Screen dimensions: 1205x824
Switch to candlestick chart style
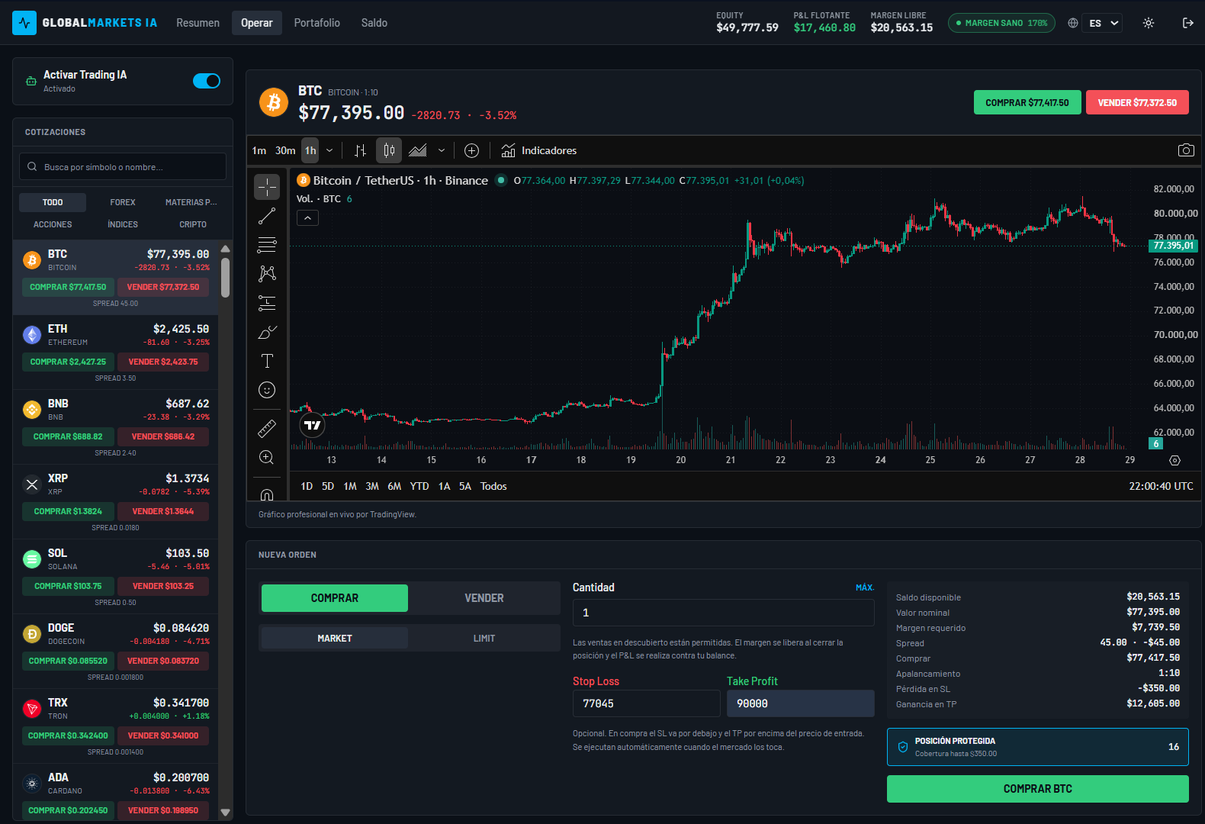(389, 150)
